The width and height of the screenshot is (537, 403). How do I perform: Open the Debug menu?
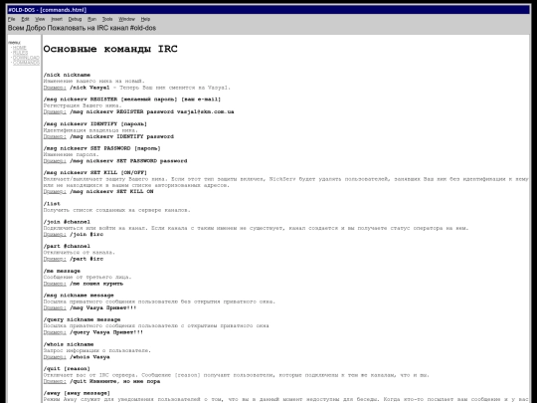pos(75,19)
